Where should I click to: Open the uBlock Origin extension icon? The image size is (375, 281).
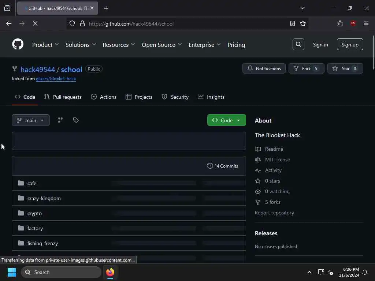click(x=353, y=23)
